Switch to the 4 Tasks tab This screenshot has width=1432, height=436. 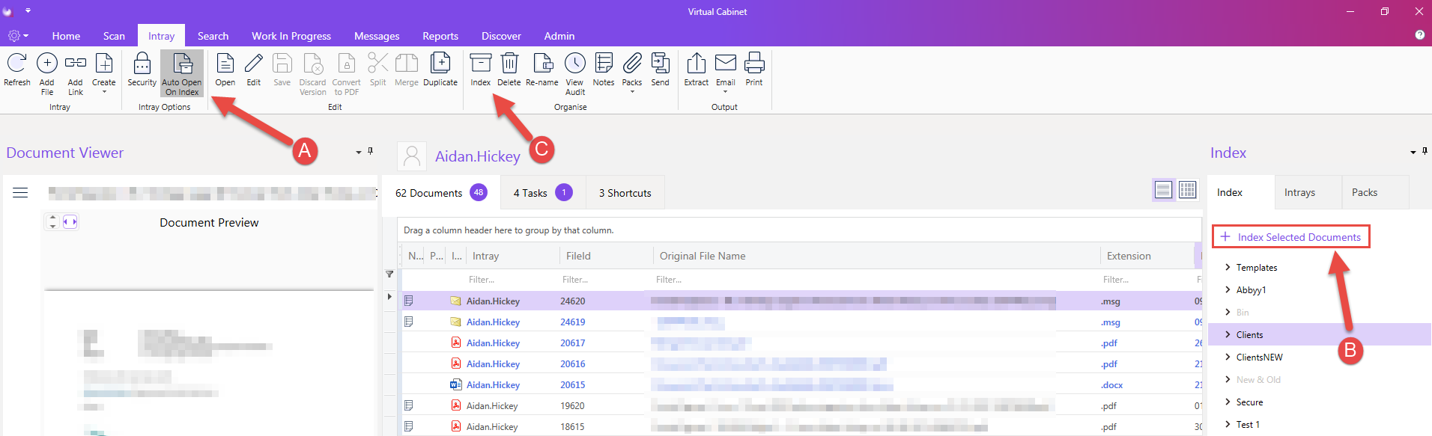tap(543, 193)
